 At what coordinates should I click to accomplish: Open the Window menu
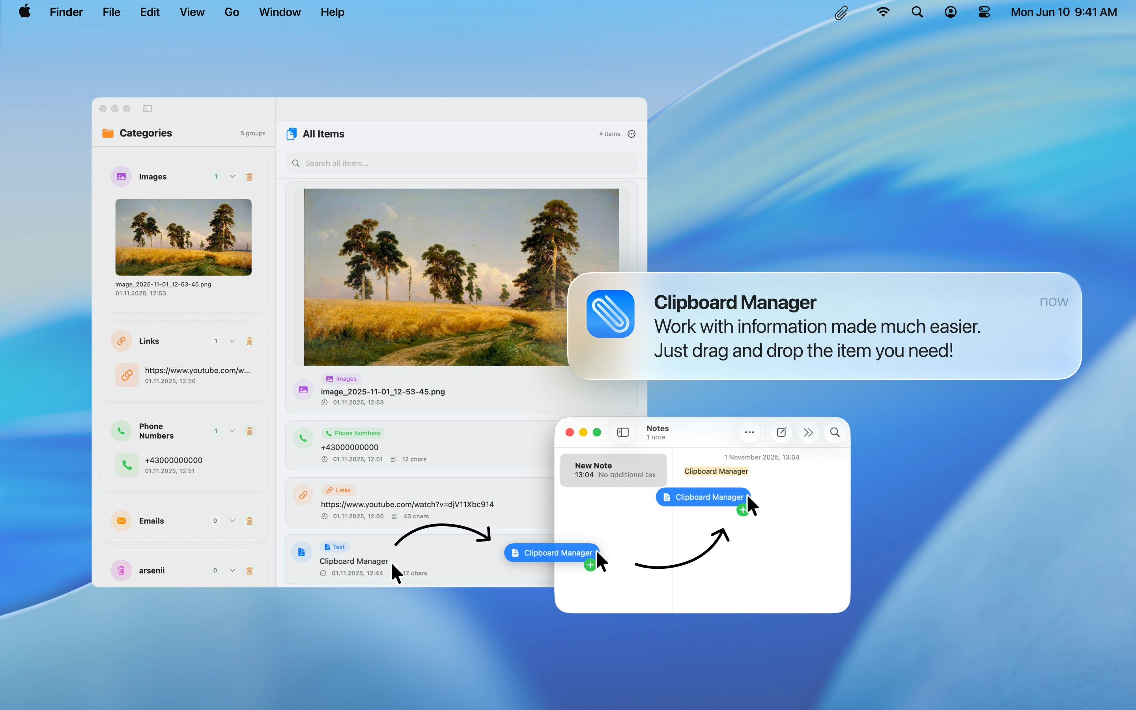pos(280,12)
